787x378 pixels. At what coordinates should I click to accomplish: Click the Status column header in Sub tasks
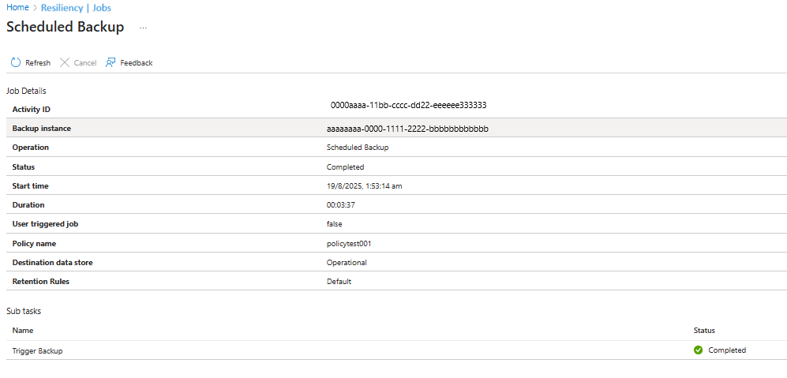(704, 331)
